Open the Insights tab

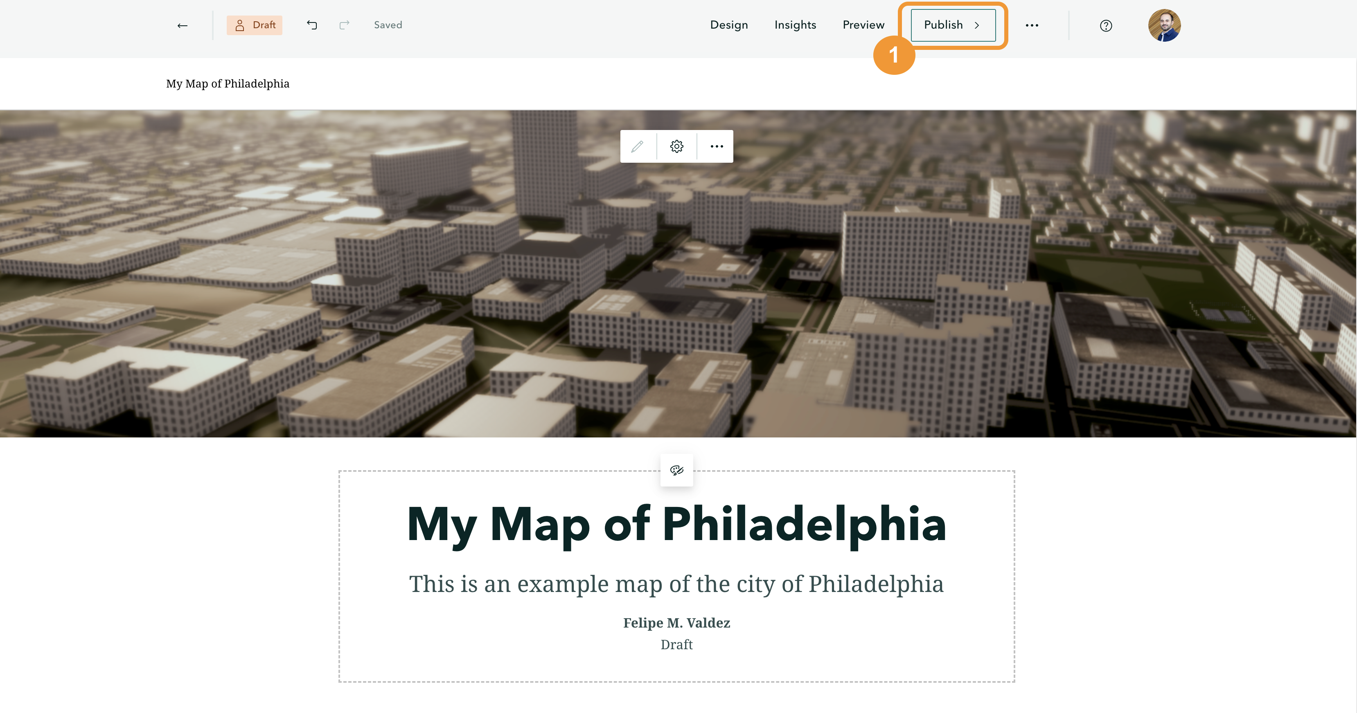pyautogui.click(x=795, y=25)
